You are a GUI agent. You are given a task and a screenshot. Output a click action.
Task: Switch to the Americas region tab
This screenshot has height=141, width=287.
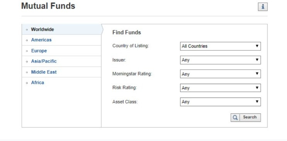(x=41, y=40)
